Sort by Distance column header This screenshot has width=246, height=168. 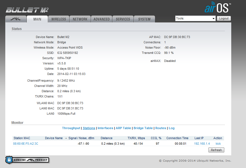(107, 138)
